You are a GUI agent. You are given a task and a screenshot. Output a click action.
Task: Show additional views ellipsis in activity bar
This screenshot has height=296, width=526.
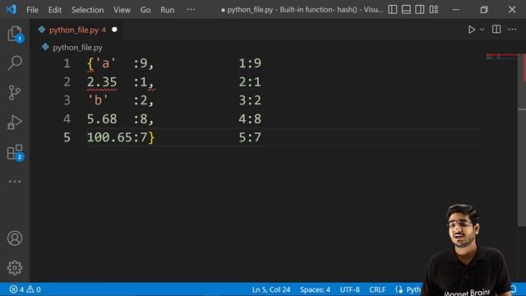15,182
